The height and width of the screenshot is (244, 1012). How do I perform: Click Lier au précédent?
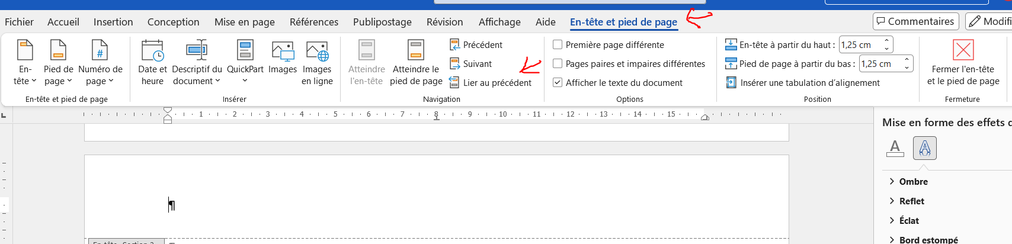click(491, 82)
